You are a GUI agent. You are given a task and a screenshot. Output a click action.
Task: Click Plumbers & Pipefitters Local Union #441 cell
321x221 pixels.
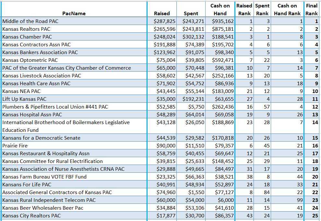pyautogui.click(x=74, y=107)
